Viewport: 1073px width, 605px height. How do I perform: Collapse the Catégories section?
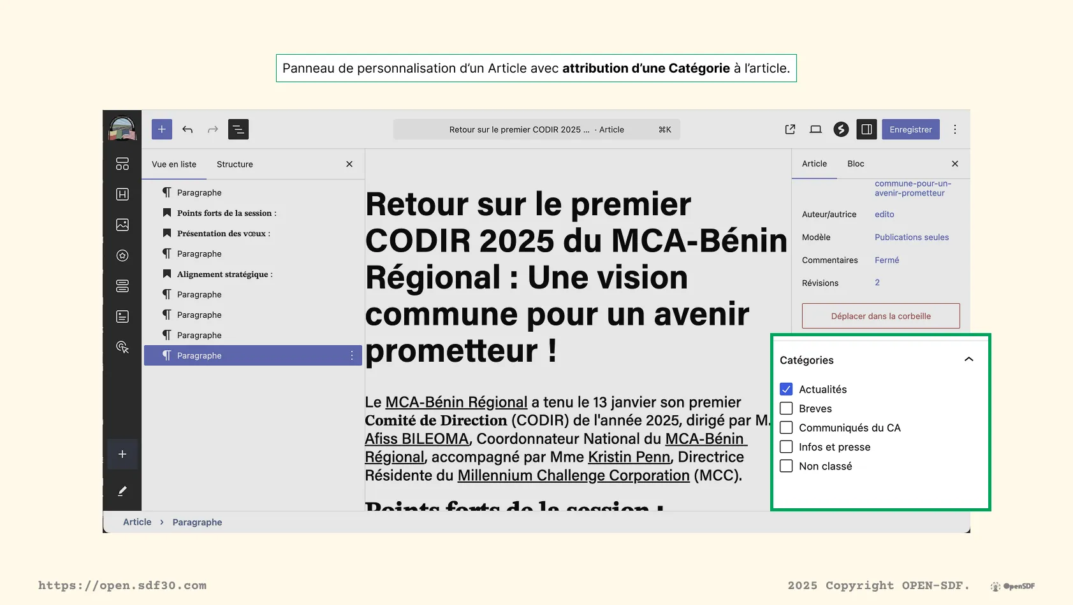(968, 359)
